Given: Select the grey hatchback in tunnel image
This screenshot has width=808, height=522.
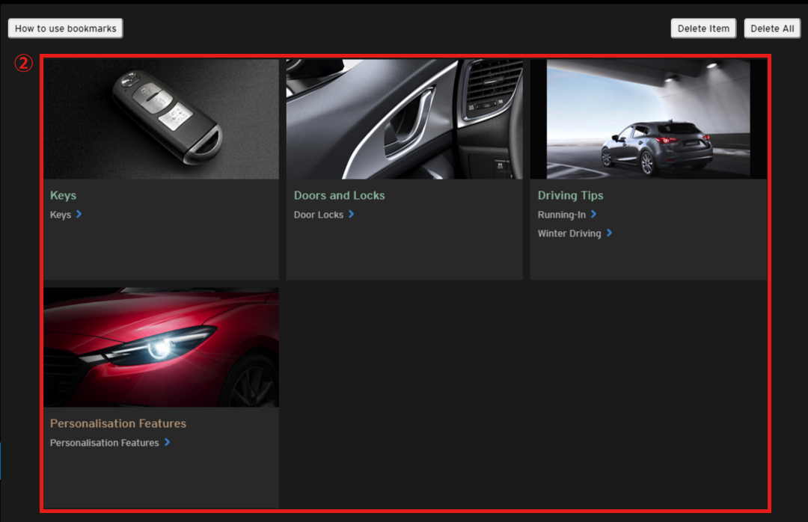Looking at the screenshot, I should pos(648,119).
